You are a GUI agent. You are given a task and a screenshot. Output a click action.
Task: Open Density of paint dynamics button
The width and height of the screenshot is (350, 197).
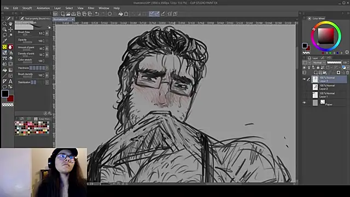[x=47, y=55]
